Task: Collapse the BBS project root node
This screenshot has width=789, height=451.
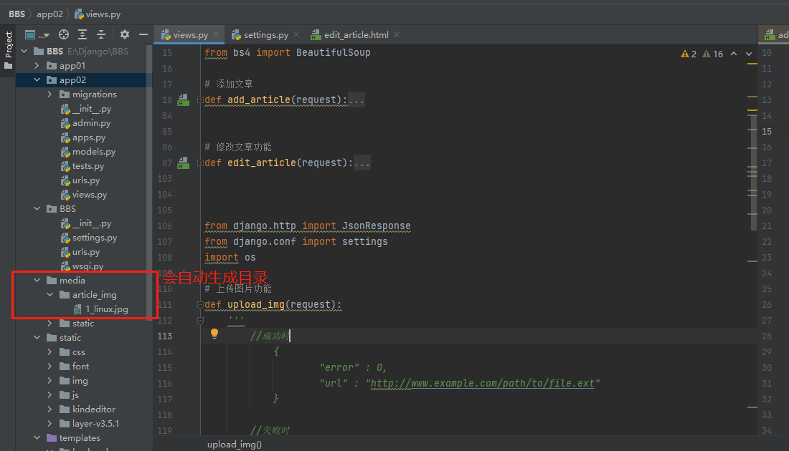Action: [x=24, y=52]
